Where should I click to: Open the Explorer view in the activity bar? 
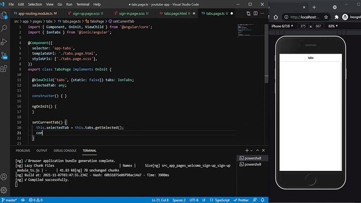click(4, 16)
